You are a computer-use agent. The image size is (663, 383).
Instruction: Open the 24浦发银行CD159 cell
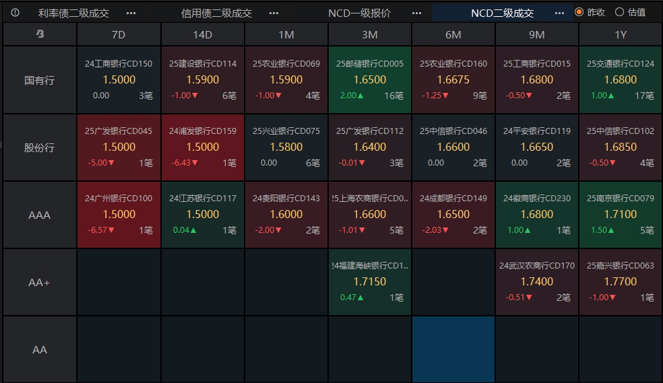coord(203,147)
